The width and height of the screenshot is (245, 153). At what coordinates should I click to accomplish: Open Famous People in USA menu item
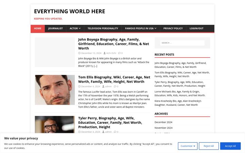(x=141, y=29)
